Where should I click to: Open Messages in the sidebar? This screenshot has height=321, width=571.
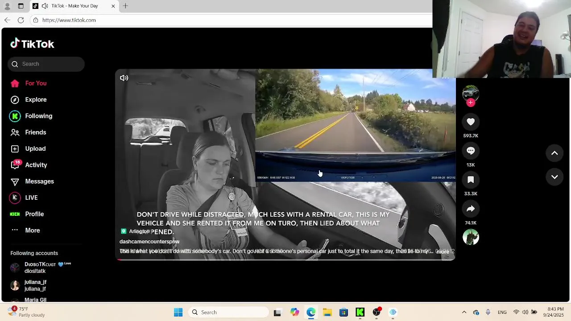32,181
